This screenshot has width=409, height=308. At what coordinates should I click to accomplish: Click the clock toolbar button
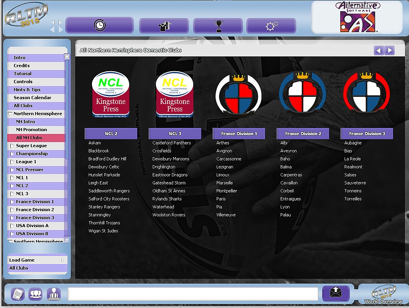tap(100, 25)
